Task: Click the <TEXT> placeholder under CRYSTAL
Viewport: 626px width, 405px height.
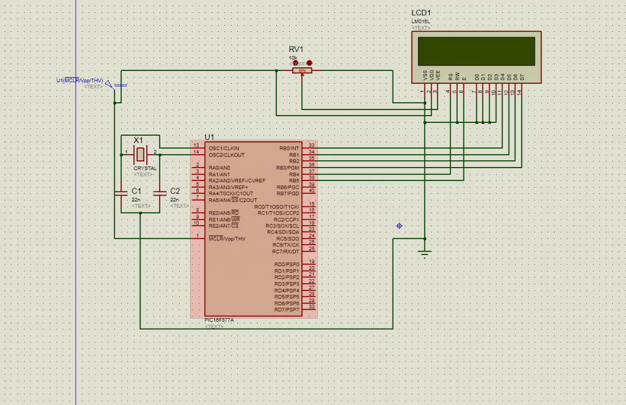Action: click(x=143, y=174)
